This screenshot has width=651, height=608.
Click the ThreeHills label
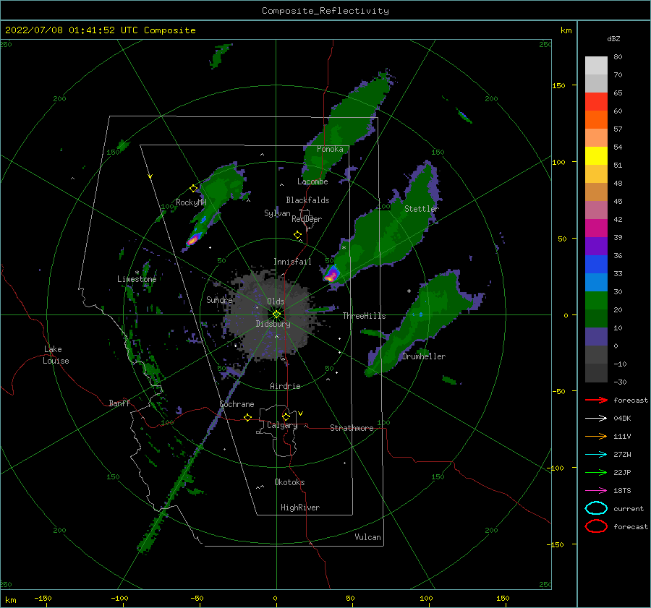point(364,316)
